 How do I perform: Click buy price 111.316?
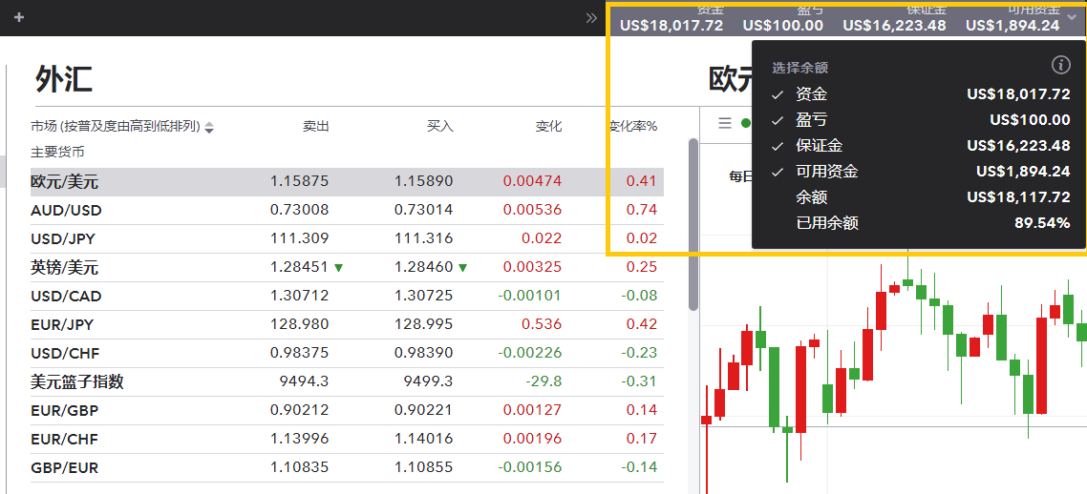point(423,238)
